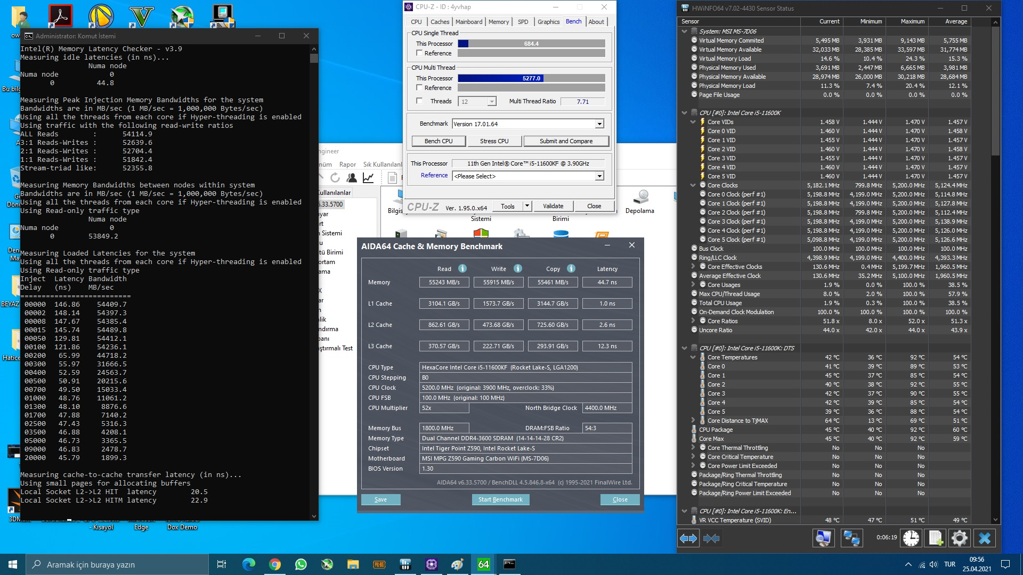Screen dimensions: 1023x575
Task: Open Microsoft Edge from the taskbar
Action: click(248, 564)
